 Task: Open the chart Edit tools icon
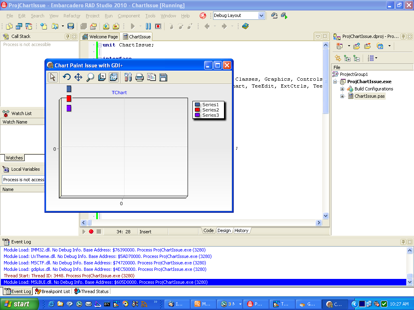click(128, 77)
